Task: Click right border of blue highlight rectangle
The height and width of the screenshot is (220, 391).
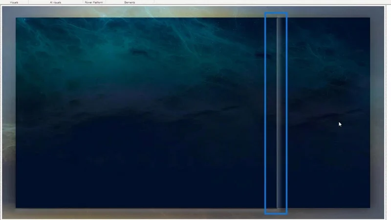Action: pyautogui.click(x=287, y=113)
